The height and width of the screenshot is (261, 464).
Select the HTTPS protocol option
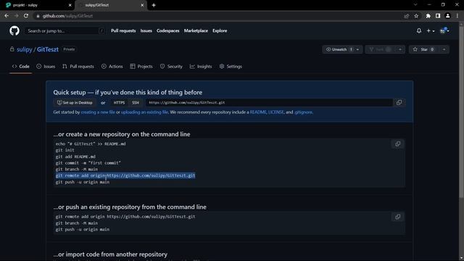[119, 103]
